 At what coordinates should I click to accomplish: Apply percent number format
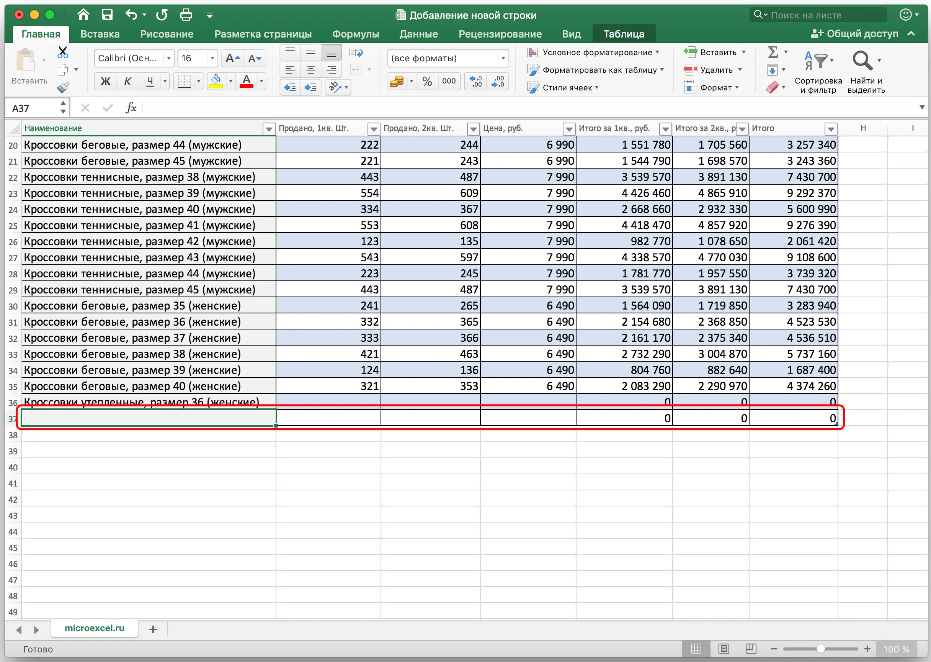point(427,81)
